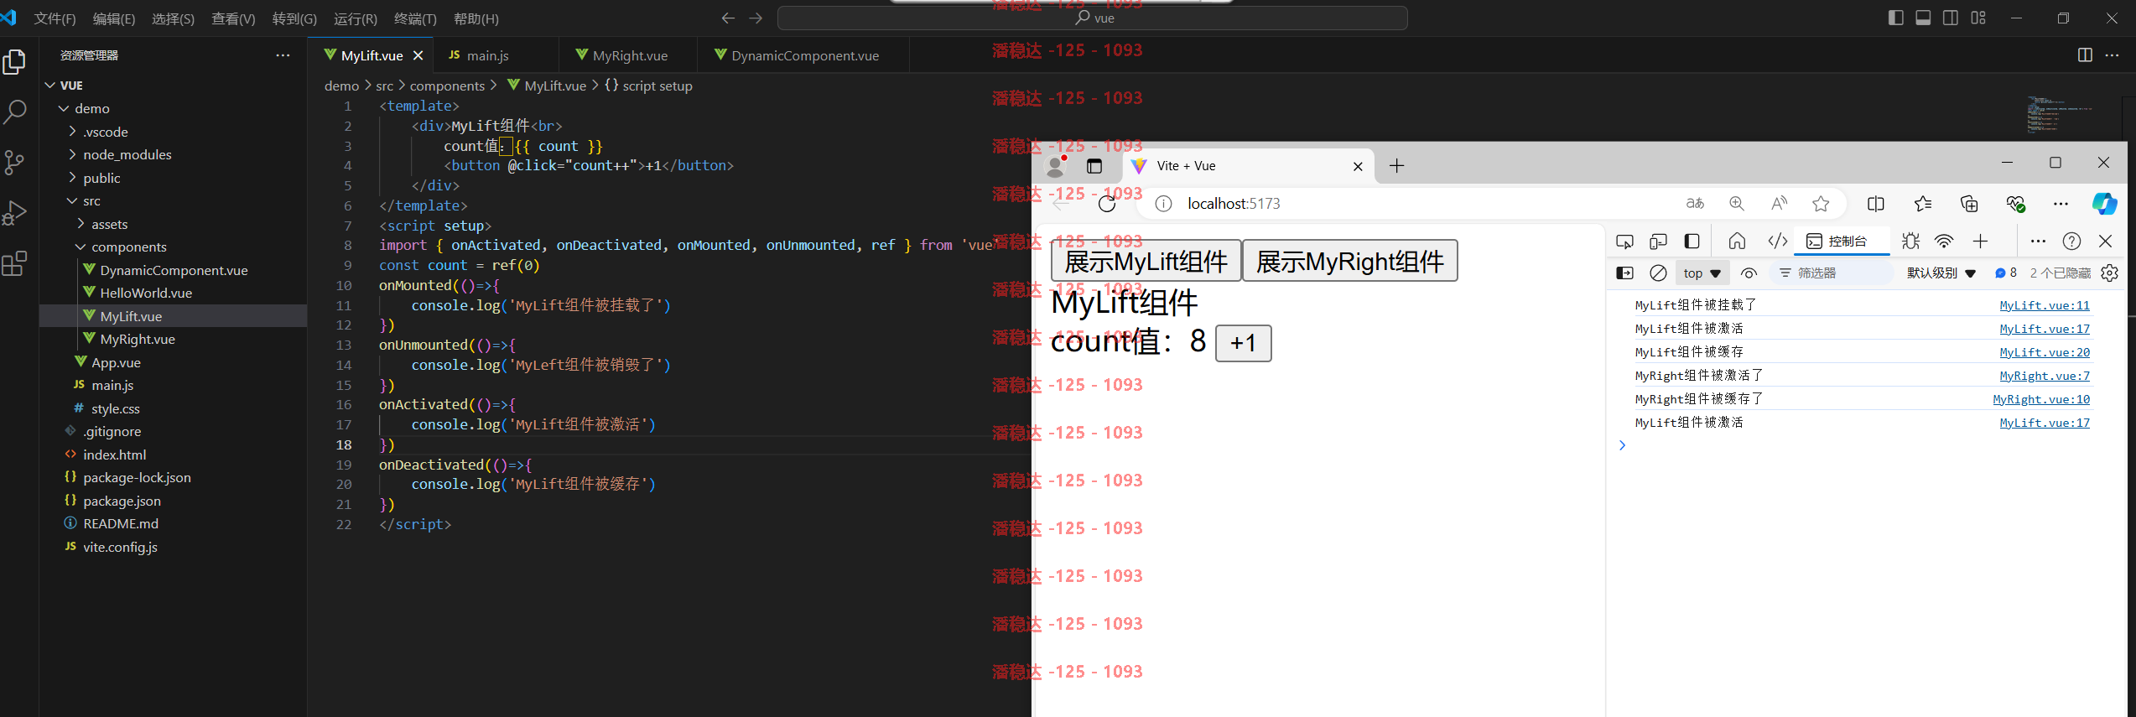
Task: View site information icon next to localhost
Action: [1164, 204]
